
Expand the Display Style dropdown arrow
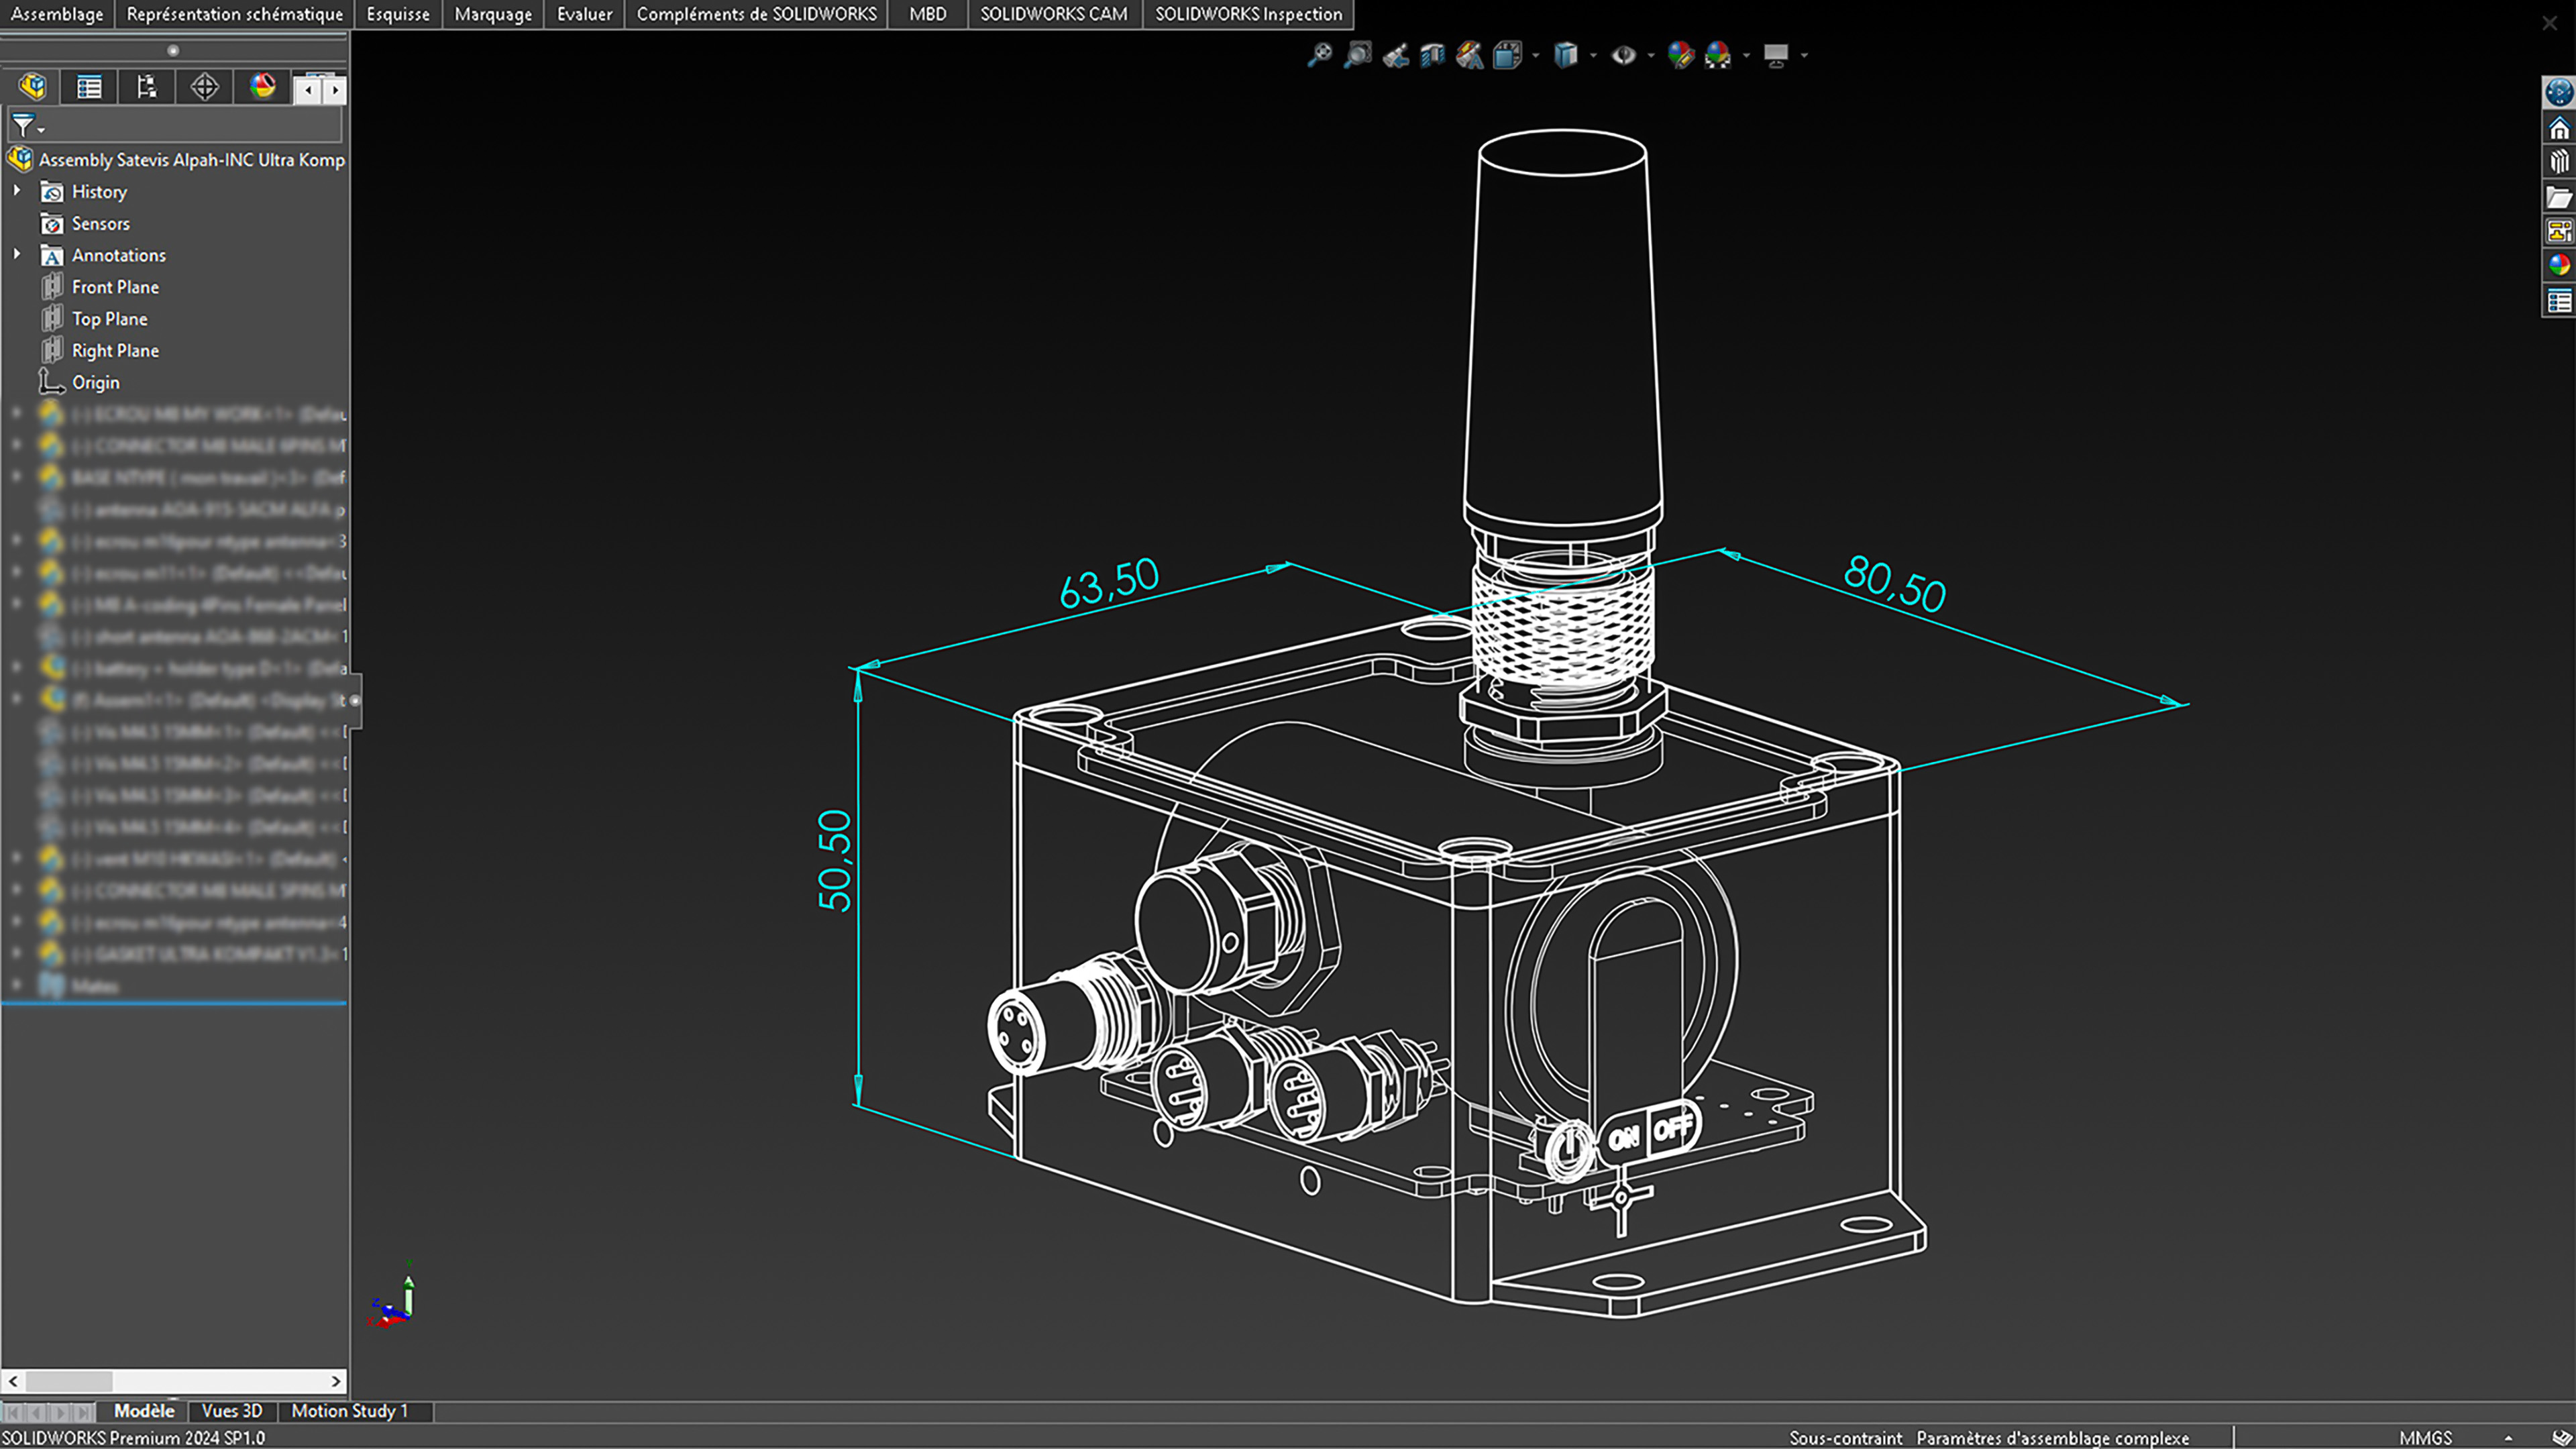point(1593,56)
